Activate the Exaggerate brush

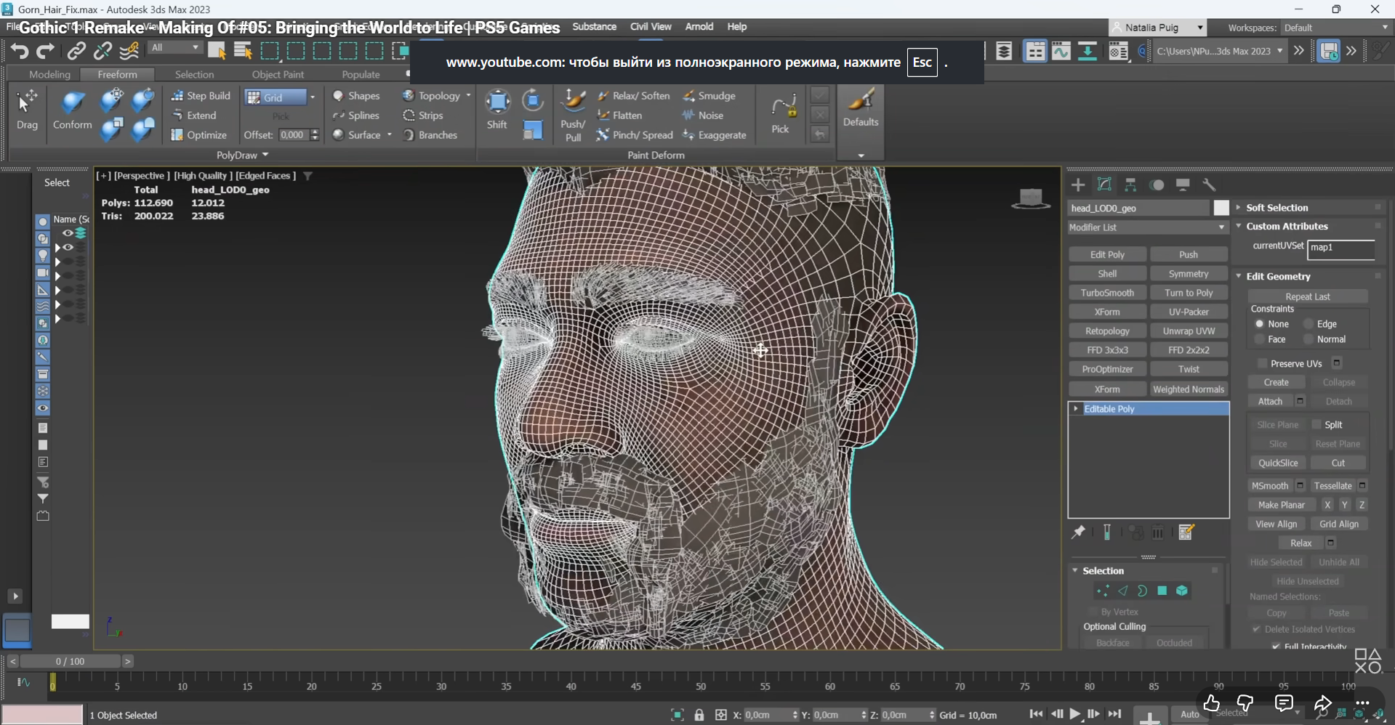715,135
